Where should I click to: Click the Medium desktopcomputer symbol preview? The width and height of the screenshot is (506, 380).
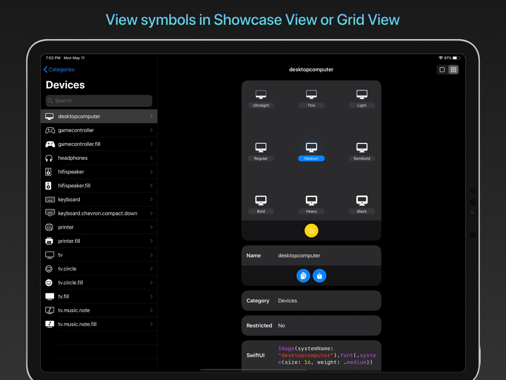click(311, 147)
